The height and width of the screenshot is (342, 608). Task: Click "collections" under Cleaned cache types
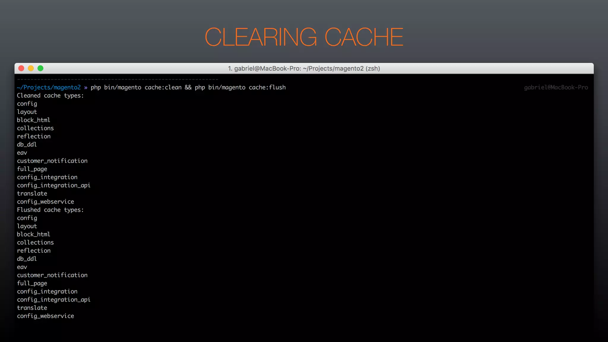tap(35, 128)
